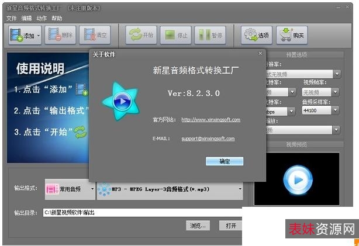The width and height of the screenshot is (359, 246).
Task: Expand the audio bitrate kbps dropdown
Action: coord(291,112)
